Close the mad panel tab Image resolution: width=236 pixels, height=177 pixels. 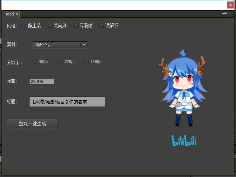pos(17,14)
